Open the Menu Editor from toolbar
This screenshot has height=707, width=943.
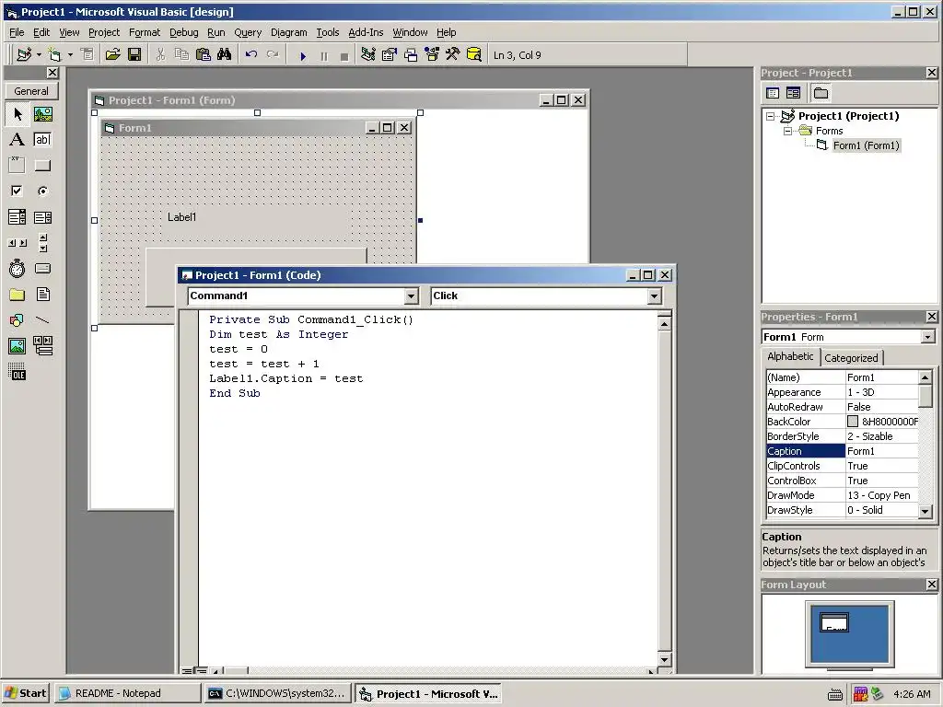click(x=87, y=54)
